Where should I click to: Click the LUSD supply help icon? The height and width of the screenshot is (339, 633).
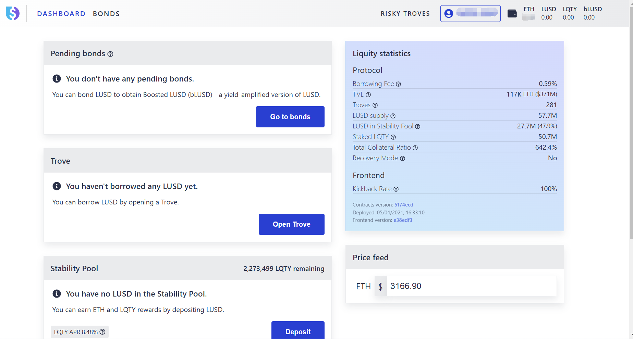393,116
